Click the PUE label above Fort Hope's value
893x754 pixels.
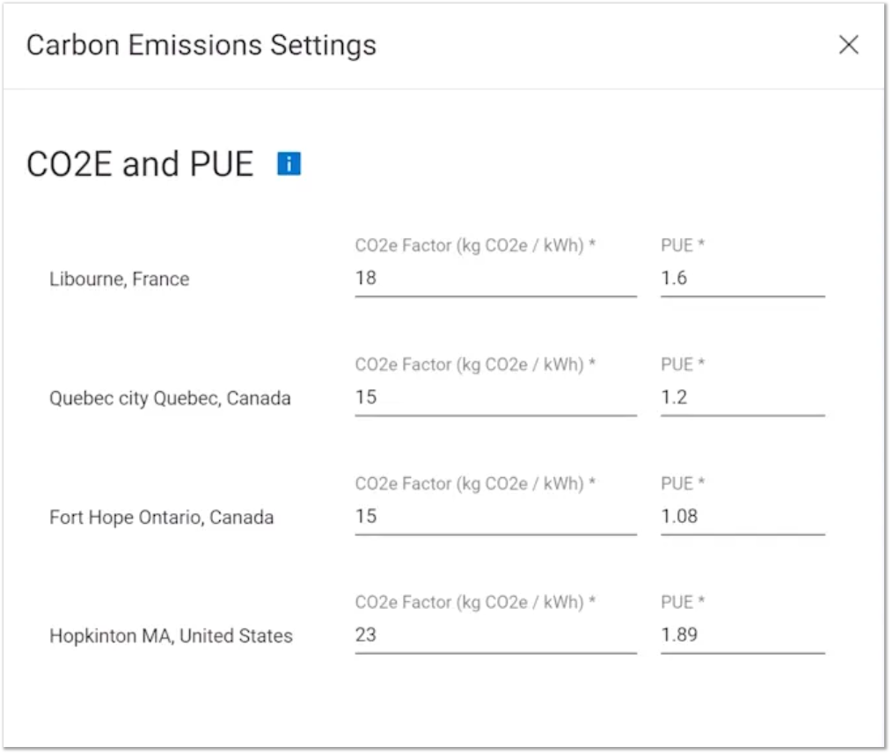pos(684,483)
